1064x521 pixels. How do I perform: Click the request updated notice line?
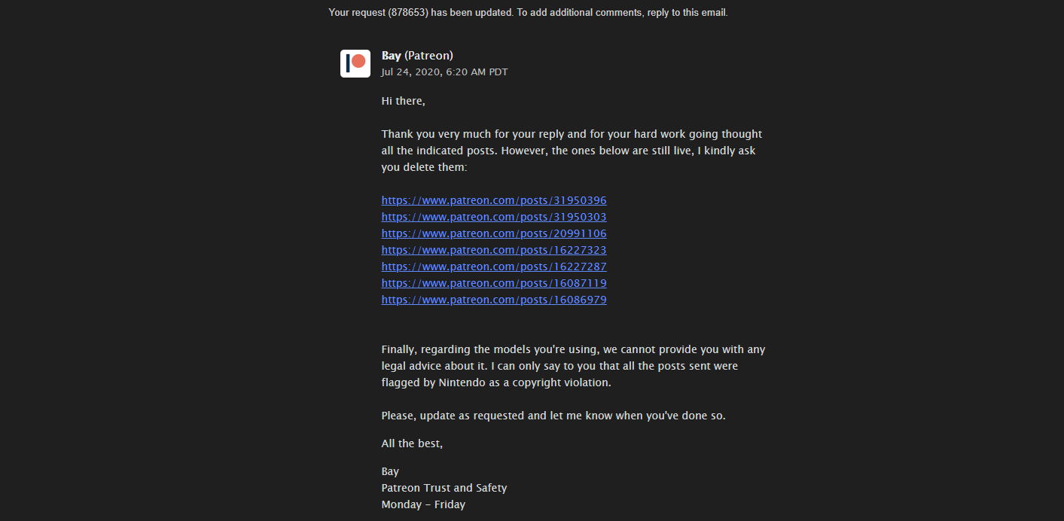pos(528,12)
